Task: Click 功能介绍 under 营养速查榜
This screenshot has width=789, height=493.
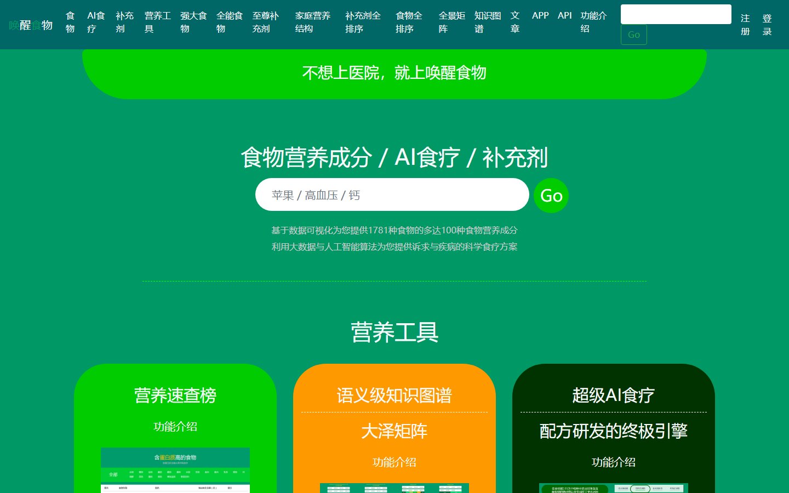Action: (x=175, y=427)
